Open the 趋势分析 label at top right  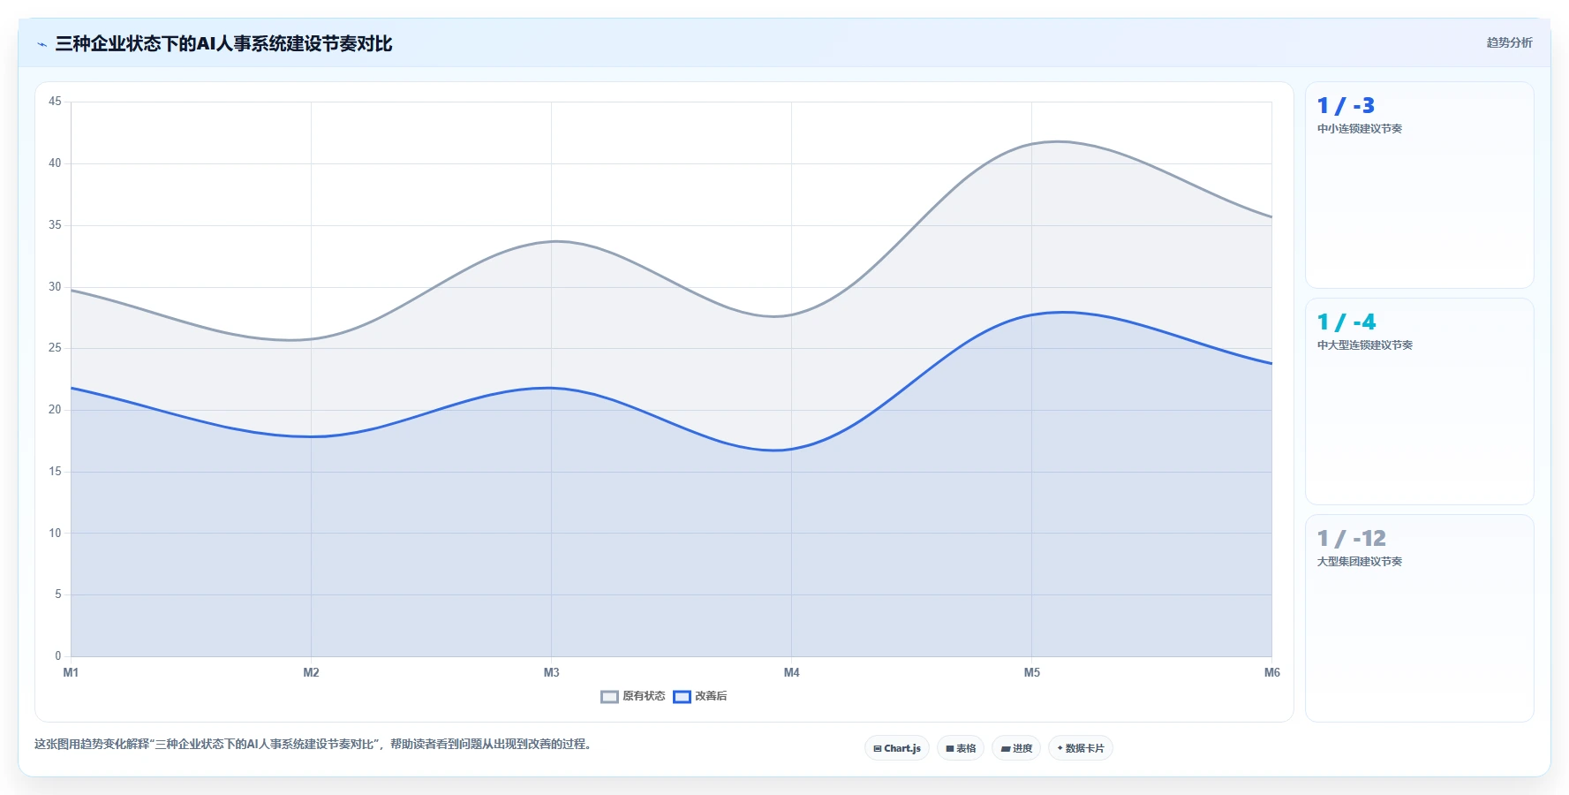pos(1509,42)
